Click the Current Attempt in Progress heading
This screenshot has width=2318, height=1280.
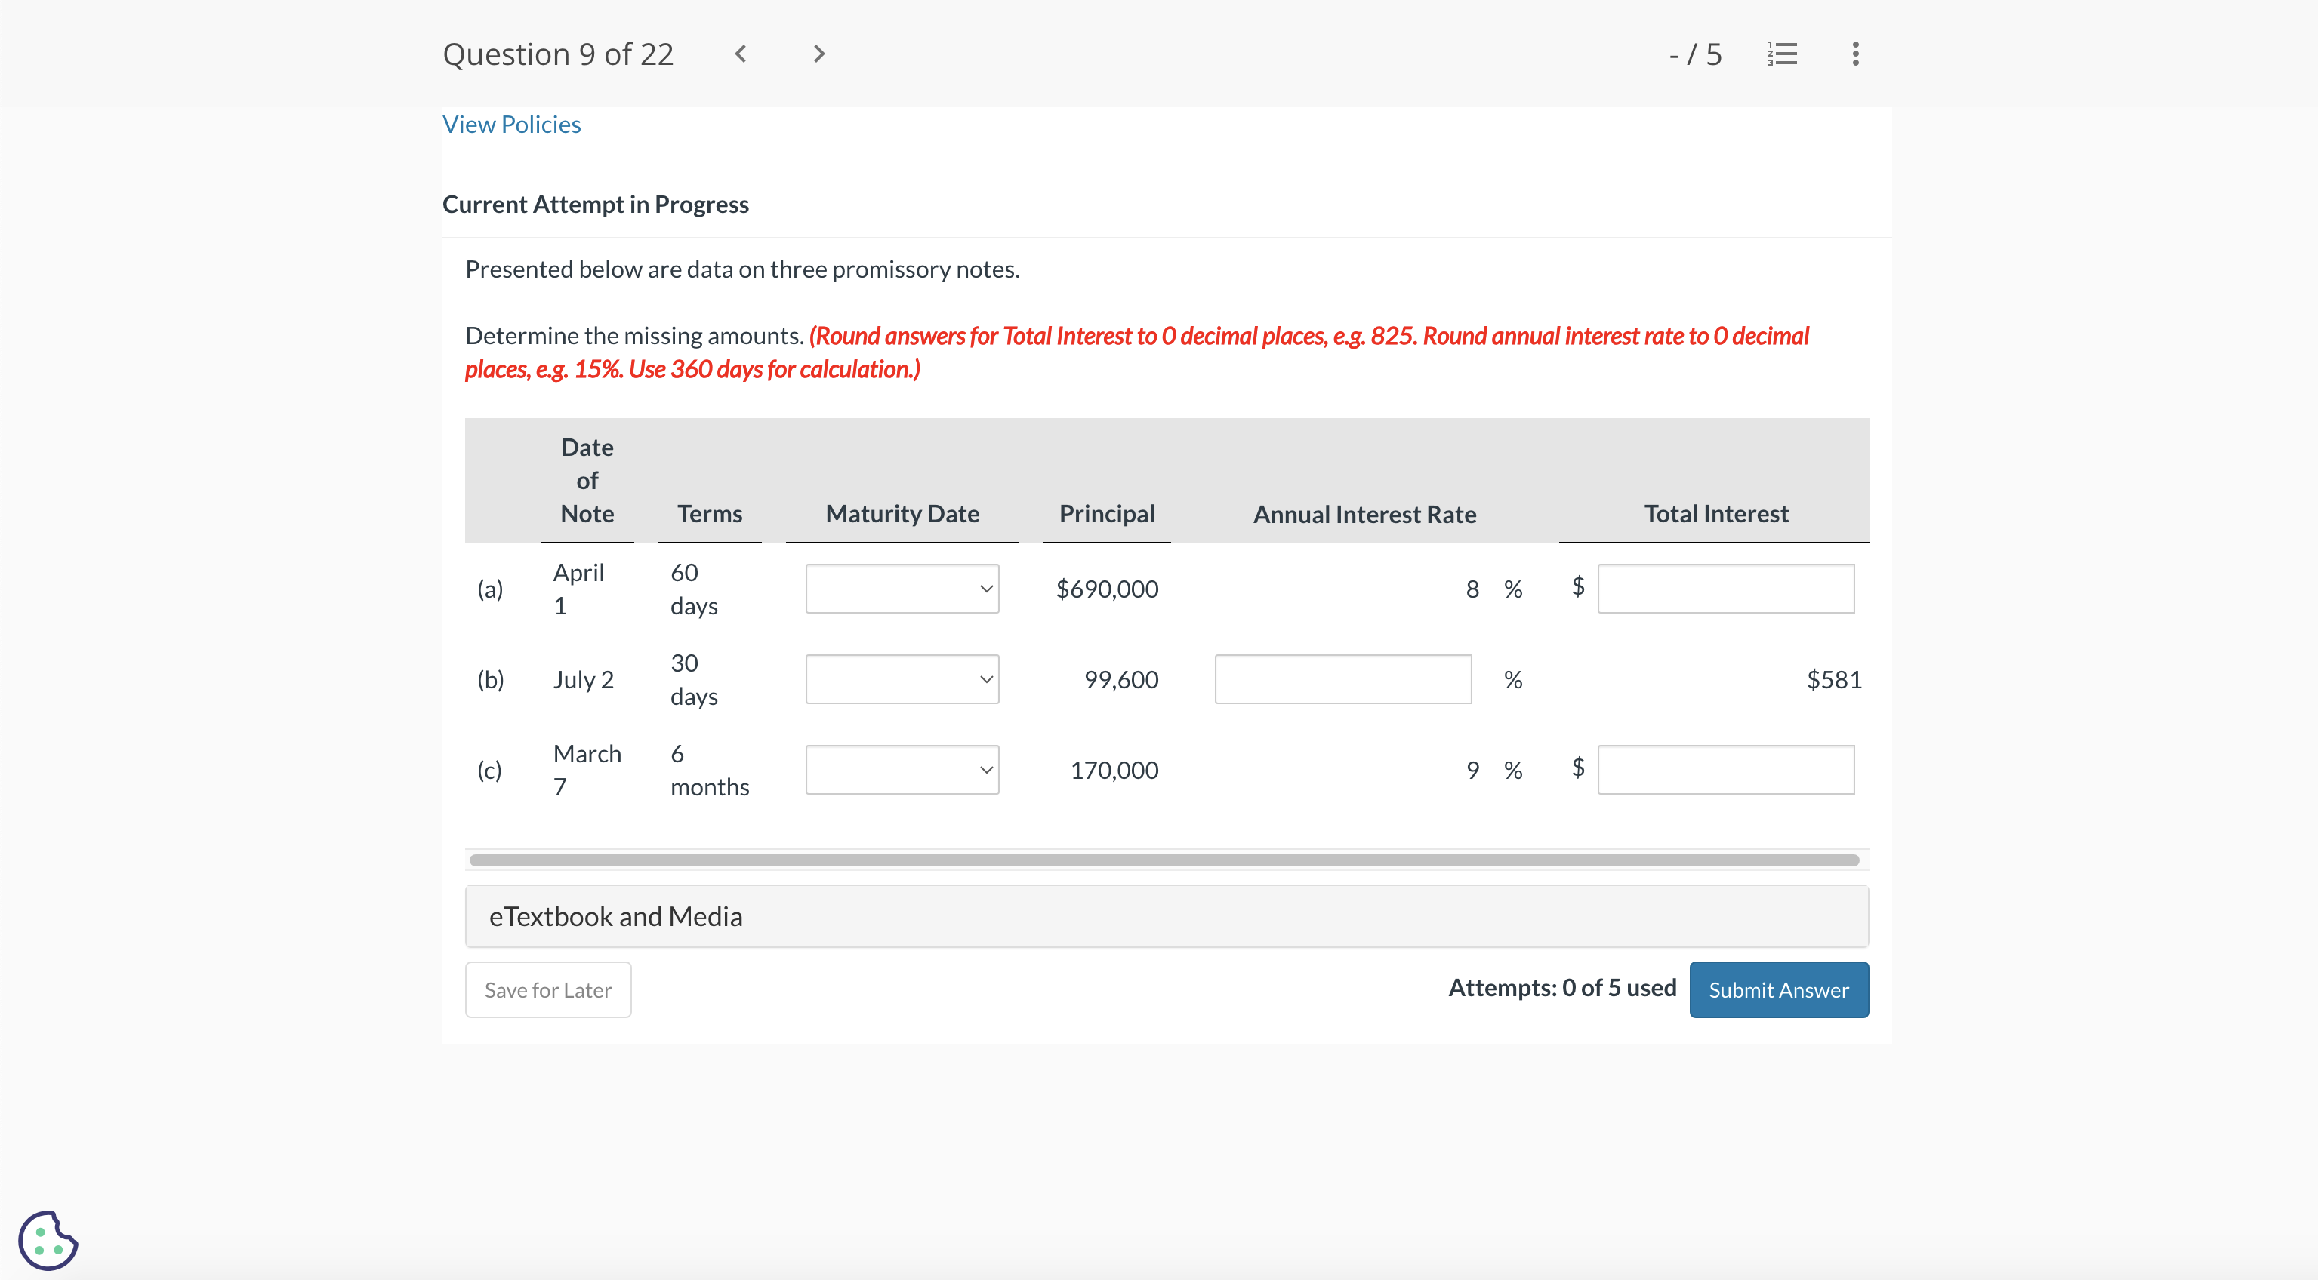[x=595, y=205]
